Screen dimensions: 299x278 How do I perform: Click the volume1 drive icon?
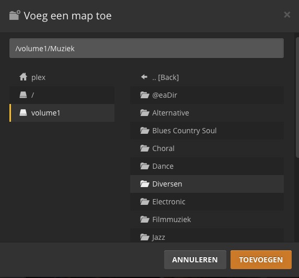point(23,112)
